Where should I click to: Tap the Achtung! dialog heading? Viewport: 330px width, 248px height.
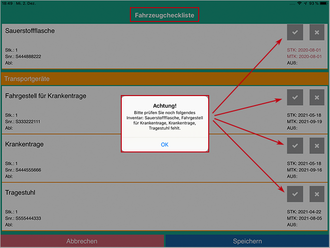tap(164, 105)
